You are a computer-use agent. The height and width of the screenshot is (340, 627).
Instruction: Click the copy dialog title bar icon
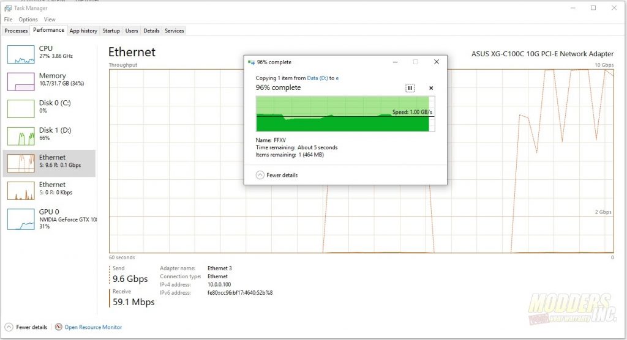251,62
